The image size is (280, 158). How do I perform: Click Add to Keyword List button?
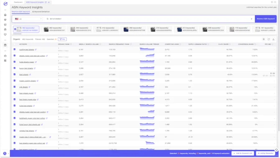(x=243, y=153)
